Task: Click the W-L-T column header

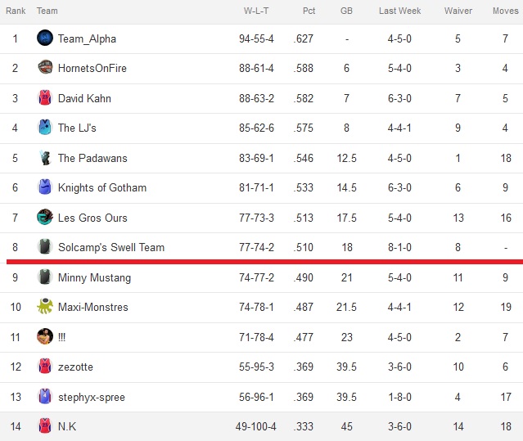Action: (x=256, y=11)
